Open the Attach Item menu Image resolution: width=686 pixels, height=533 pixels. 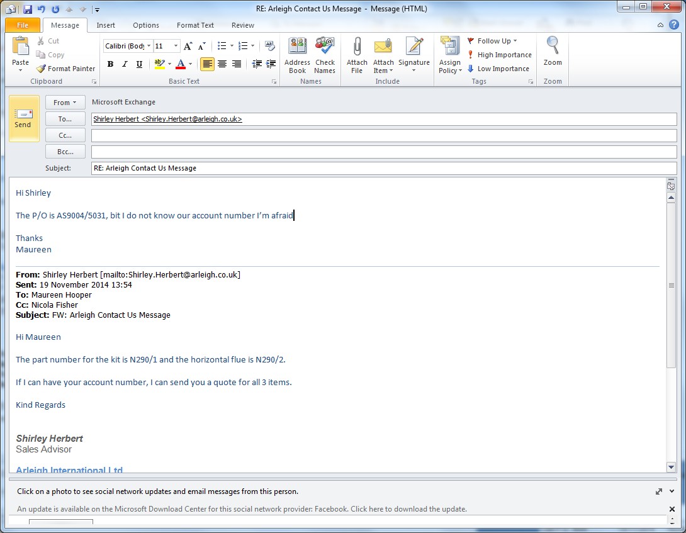383,55
